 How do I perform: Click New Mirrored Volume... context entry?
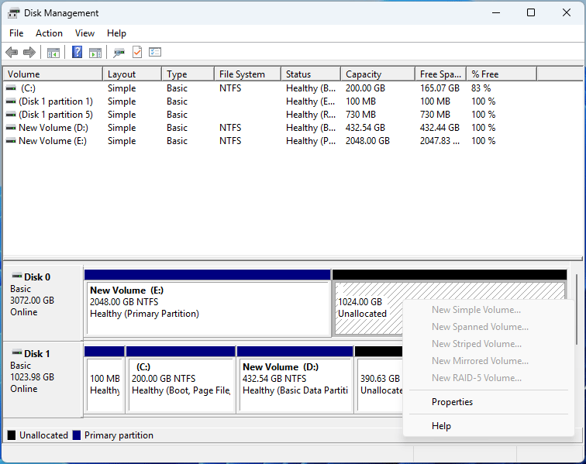pos(488,361)
